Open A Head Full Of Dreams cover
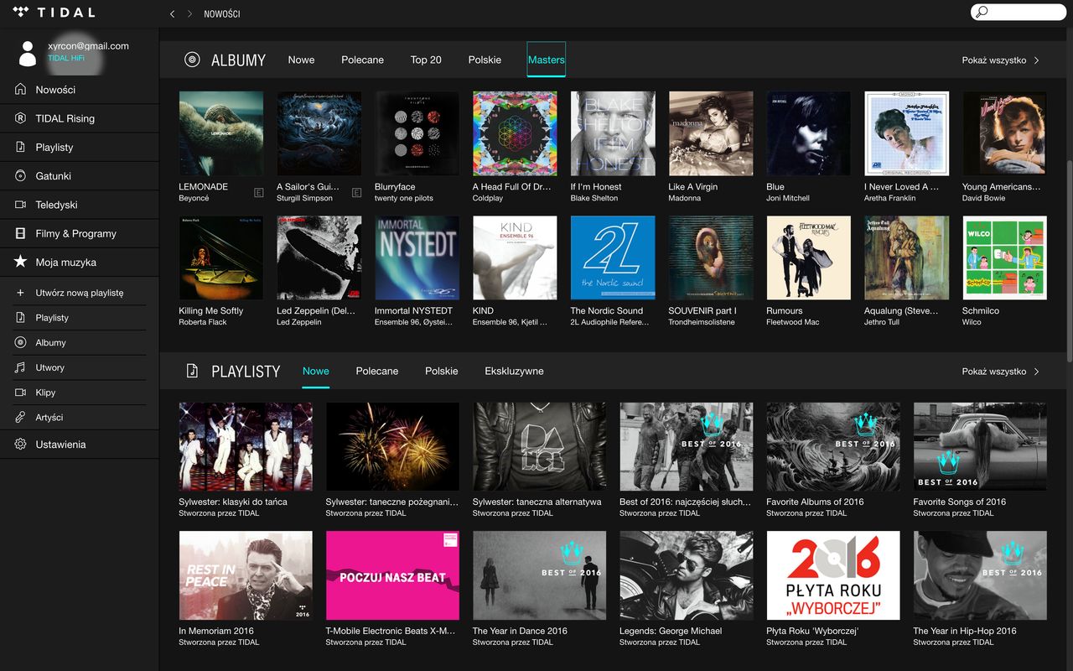The height and width of the screenshot is (671, 1073). [x=515, y=133]
